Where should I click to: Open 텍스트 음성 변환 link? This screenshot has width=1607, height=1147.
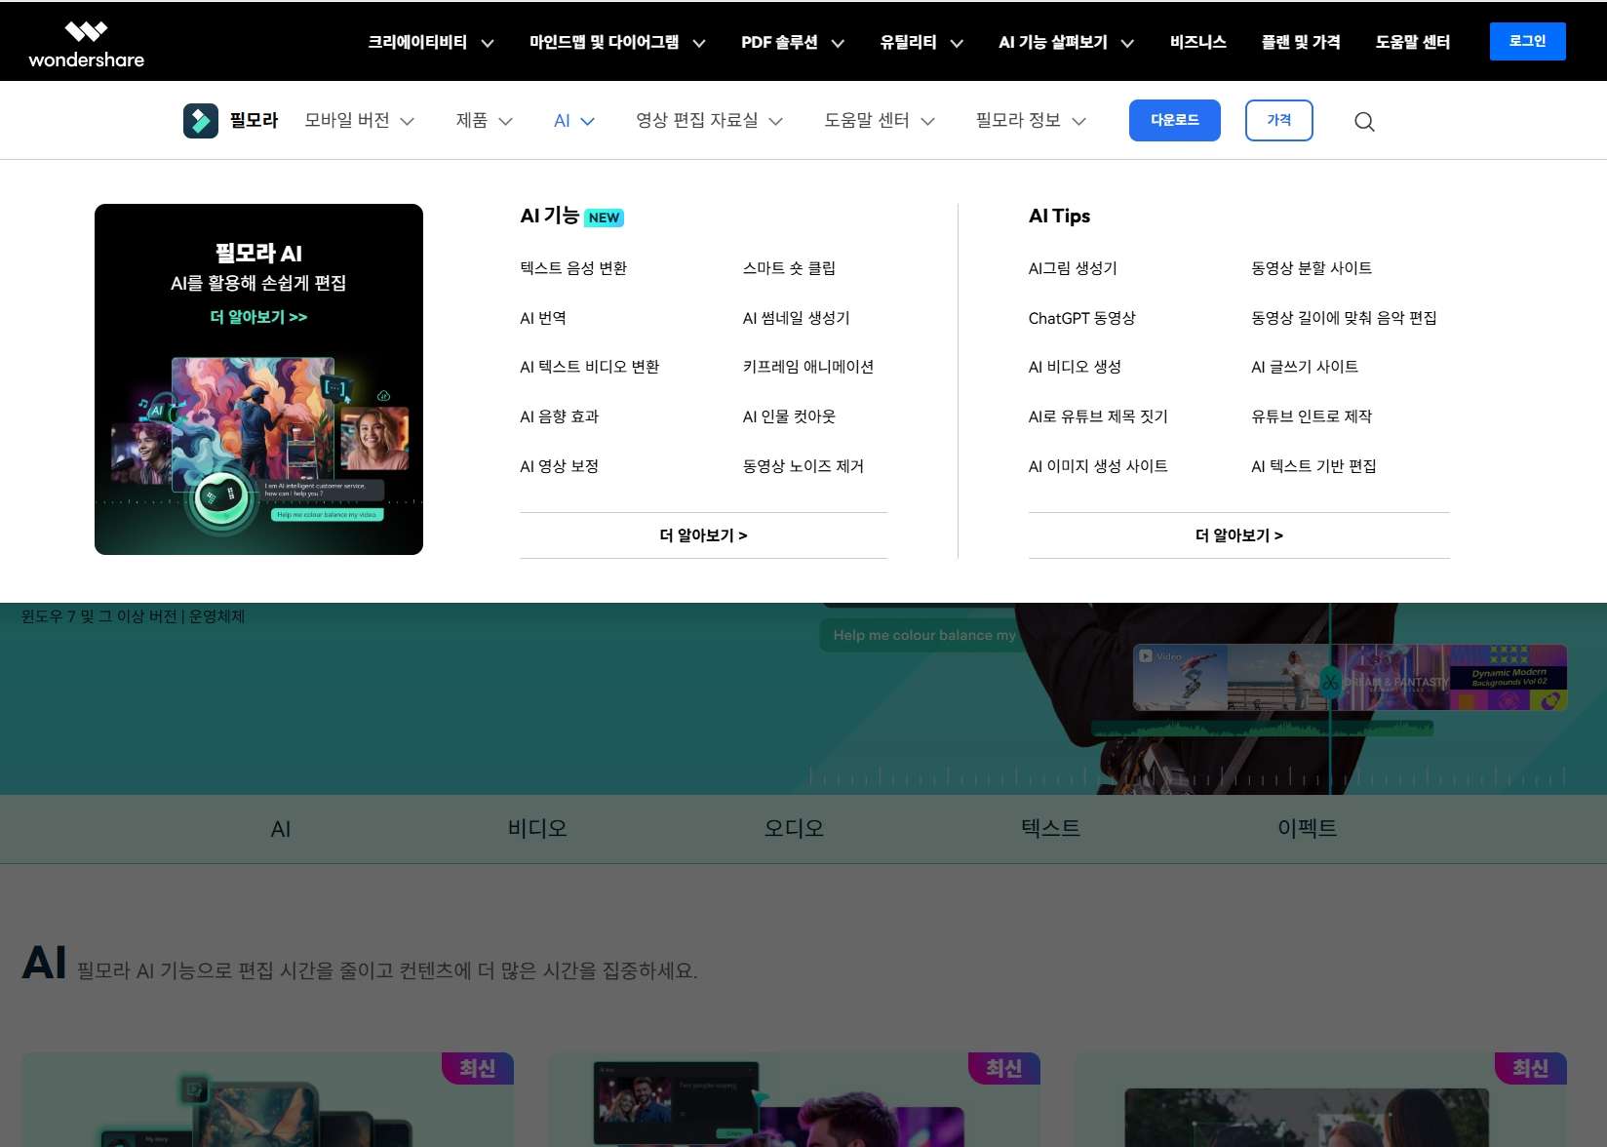pyautogui.click(x=573, y=268)
